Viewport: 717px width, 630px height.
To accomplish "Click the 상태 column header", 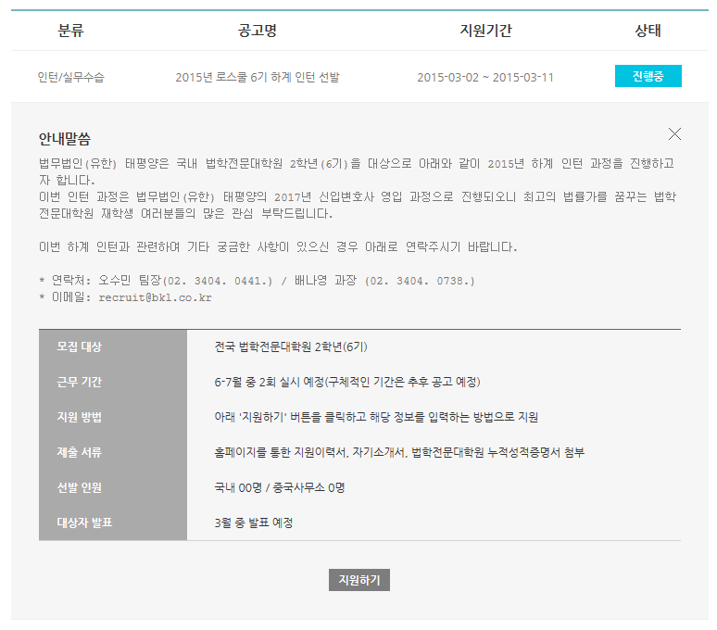I will click(x=648, y=31).
